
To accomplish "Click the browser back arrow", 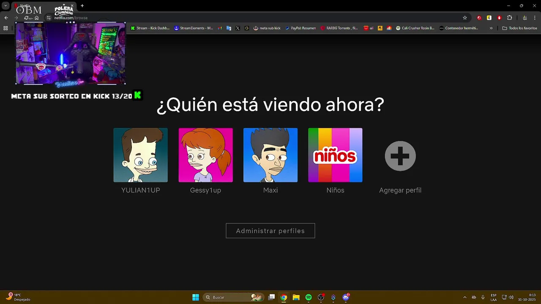I will point(6,18).
